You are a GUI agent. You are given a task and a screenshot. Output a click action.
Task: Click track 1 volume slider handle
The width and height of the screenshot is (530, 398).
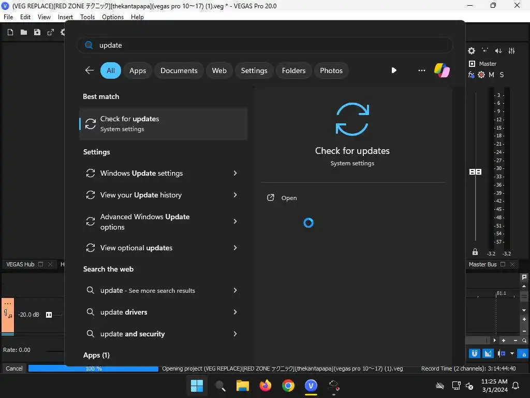pos(49,315)
